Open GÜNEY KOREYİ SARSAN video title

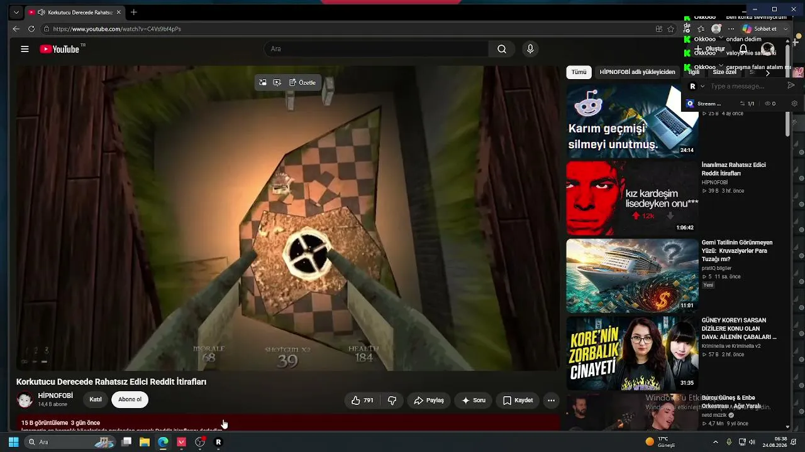pos(739,328)
